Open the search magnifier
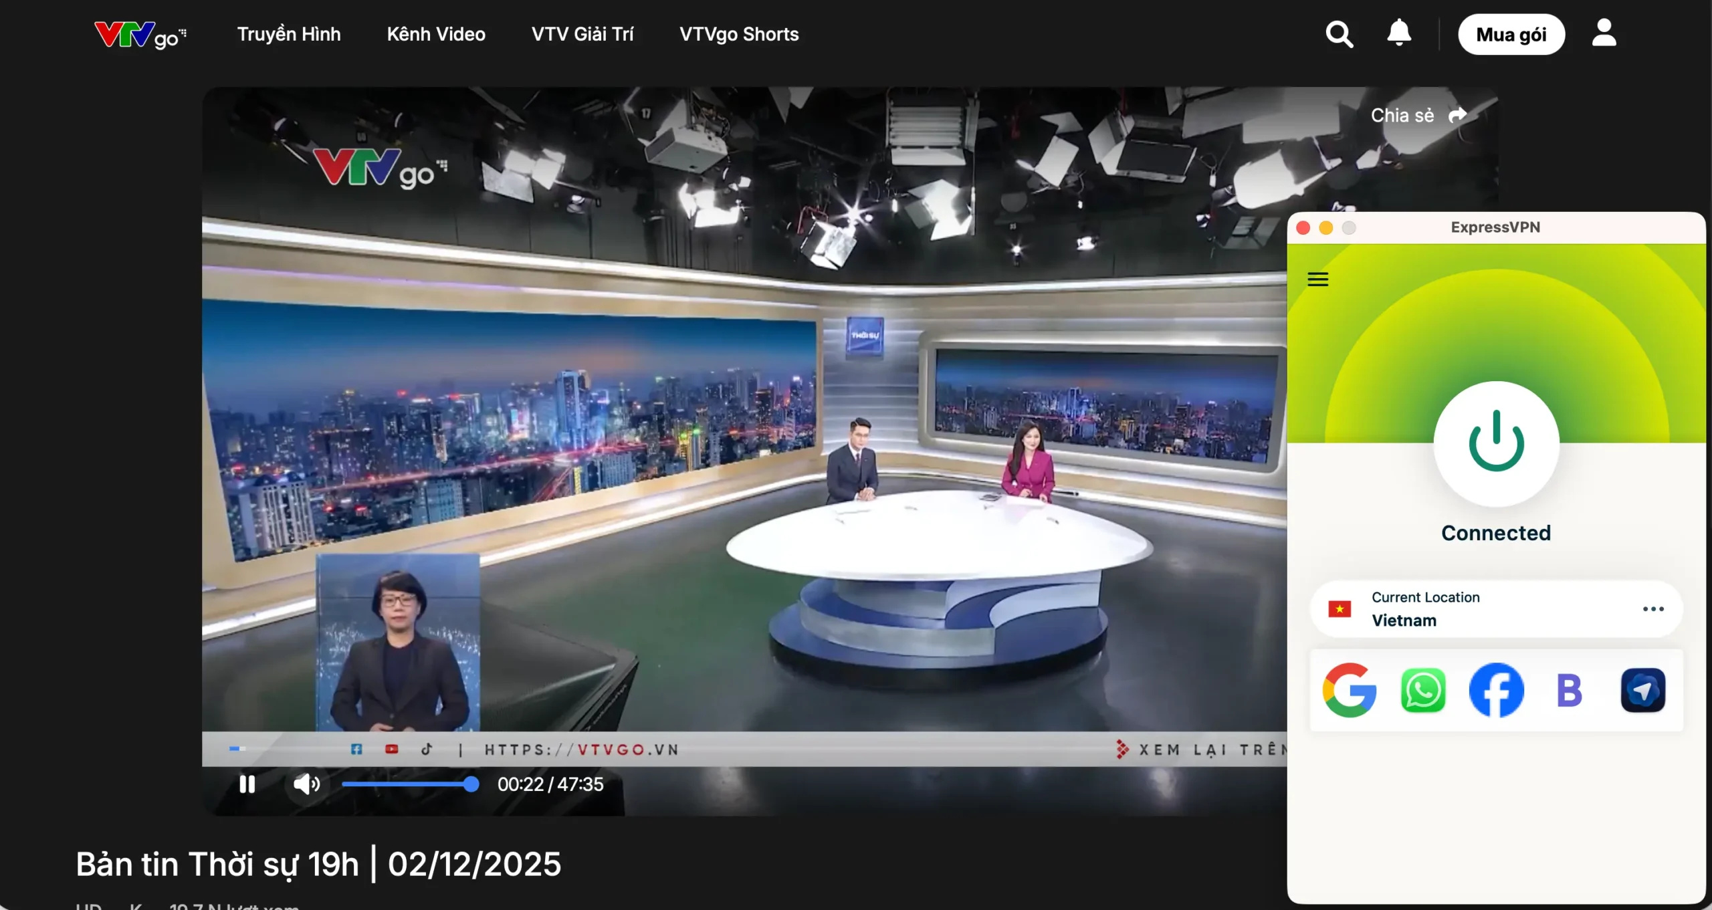 click(1340, 33)
